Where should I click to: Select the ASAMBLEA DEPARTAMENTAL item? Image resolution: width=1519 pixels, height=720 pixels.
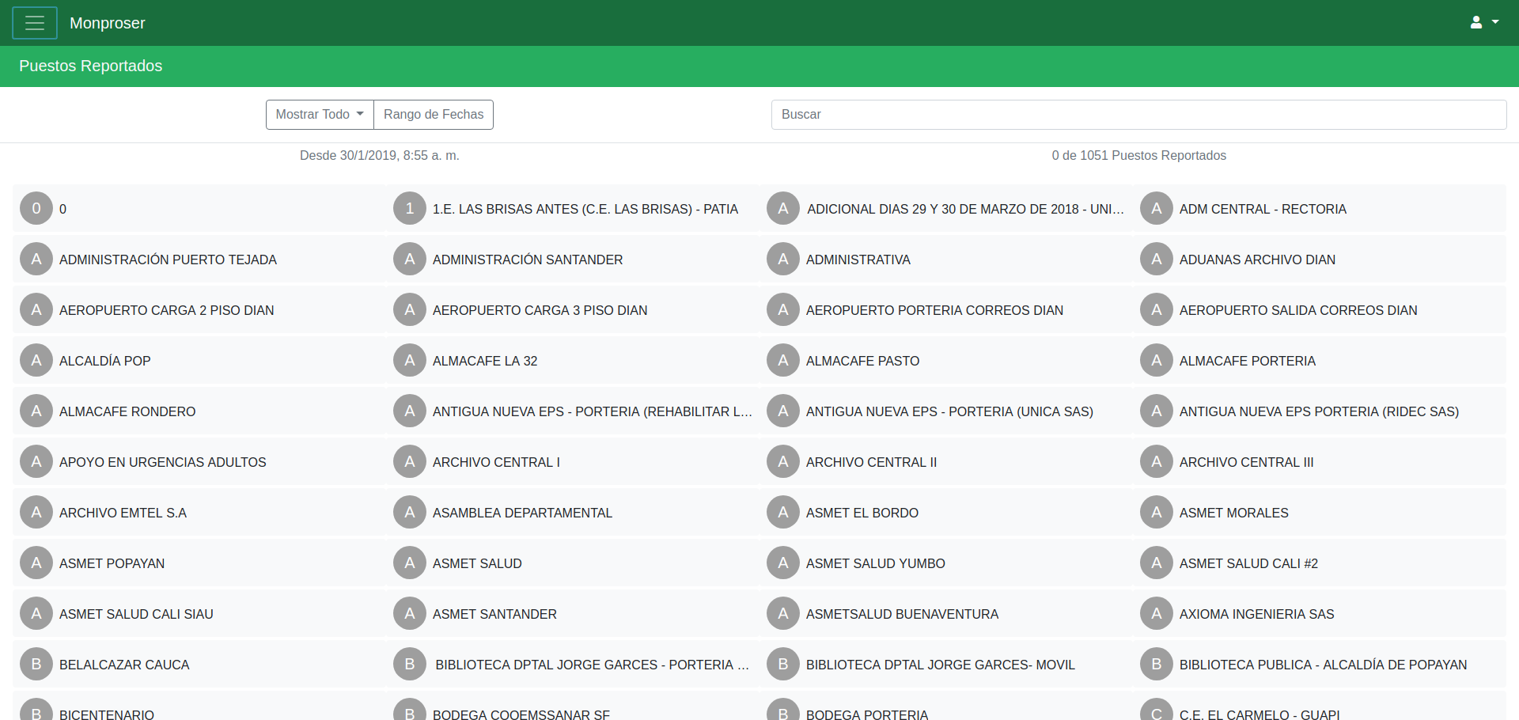(x=522, y=513)
